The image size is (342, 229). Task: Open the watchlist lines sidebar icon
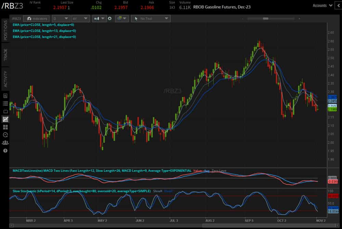tap(5, 103)
